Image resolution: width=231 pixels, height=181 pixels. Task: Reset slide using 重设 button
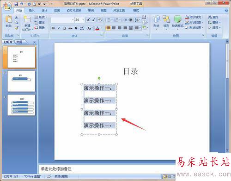pos(40,22)
